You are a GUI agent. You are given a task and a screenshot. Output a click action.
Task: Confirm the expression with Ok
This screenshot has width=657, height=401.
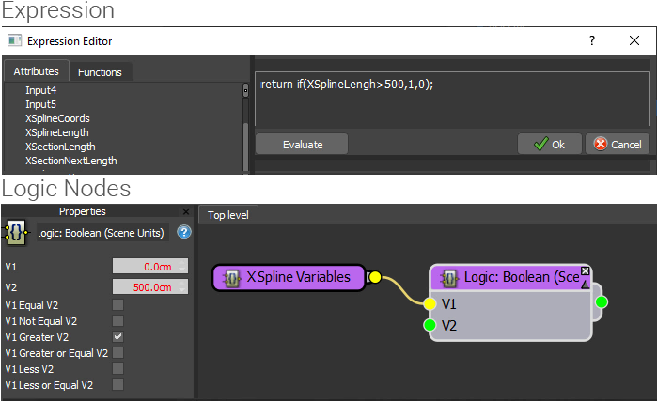[x=549, y=145]
